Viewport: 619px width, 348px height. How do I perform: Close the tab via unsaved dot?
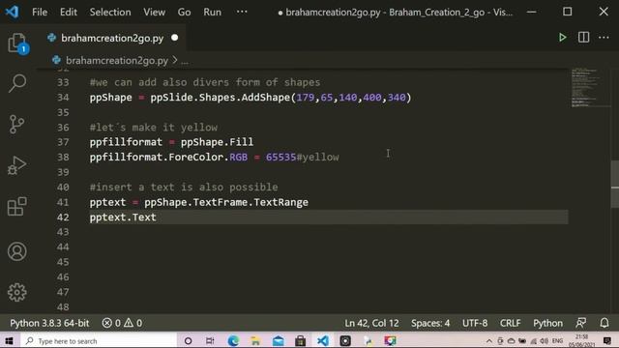tap(174, 38)
